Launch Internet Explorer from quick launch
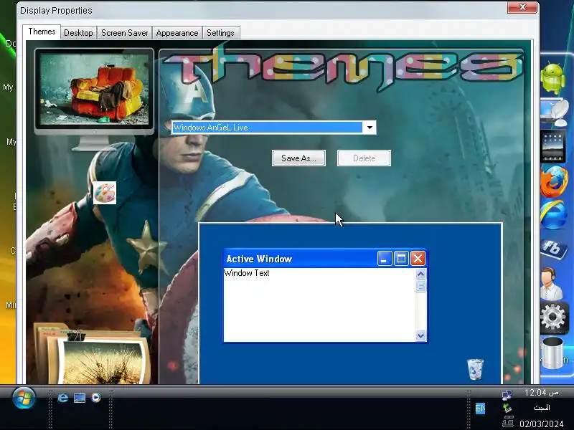Viewport: 574px width, 430px height. click(x=63, y=398)
